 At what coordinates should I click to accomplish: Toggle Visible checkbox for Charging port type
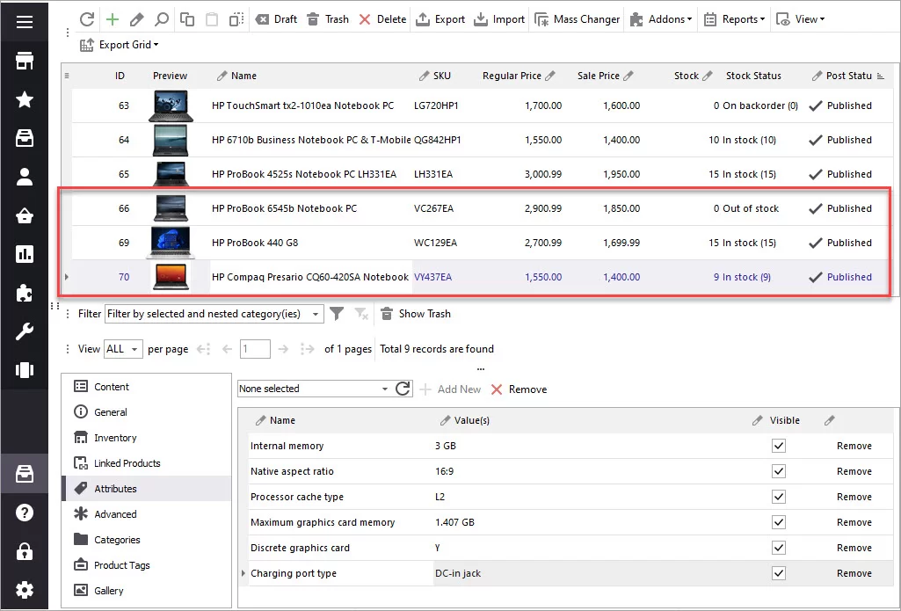coord(778,573)
